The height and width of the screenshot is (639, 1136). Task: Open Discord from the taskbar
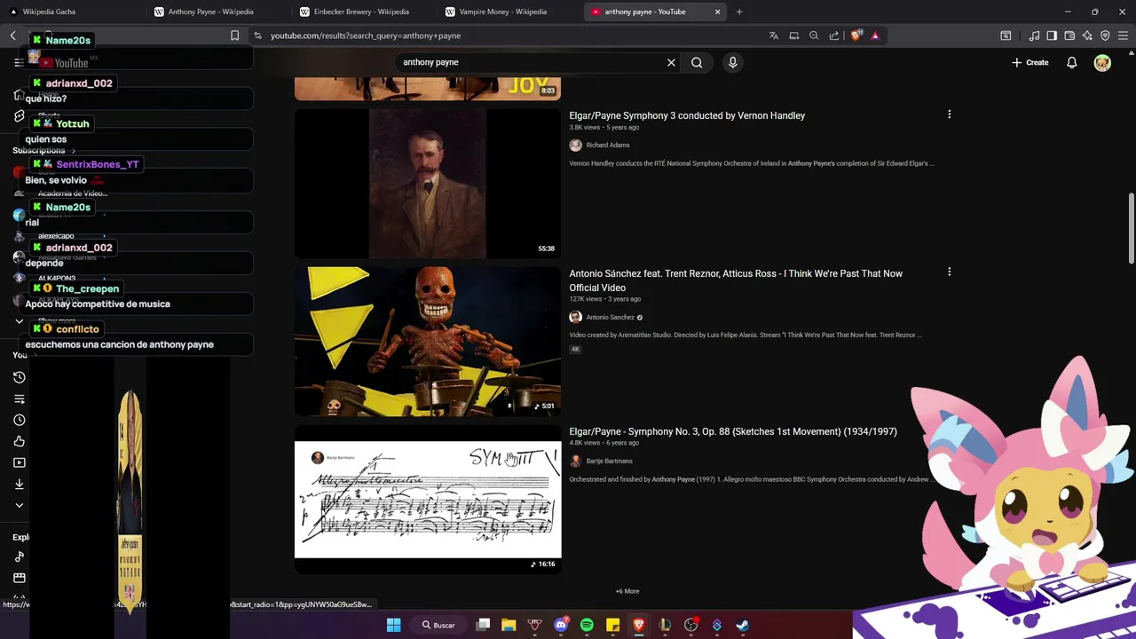click(x=561, y=625)
